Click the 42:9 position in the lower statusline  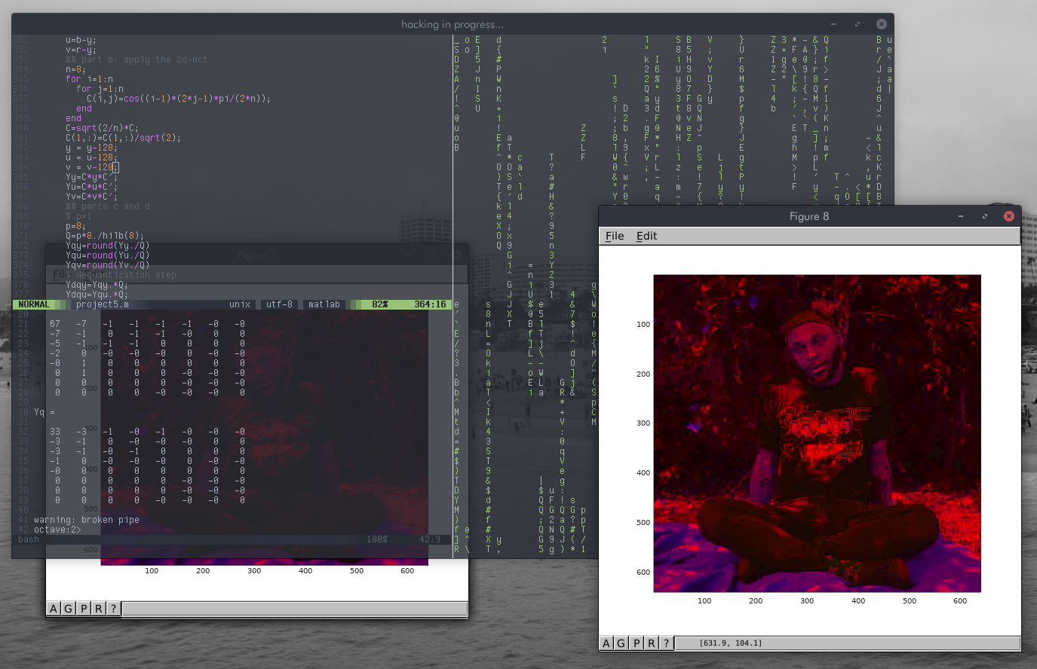tap(430, 539)
